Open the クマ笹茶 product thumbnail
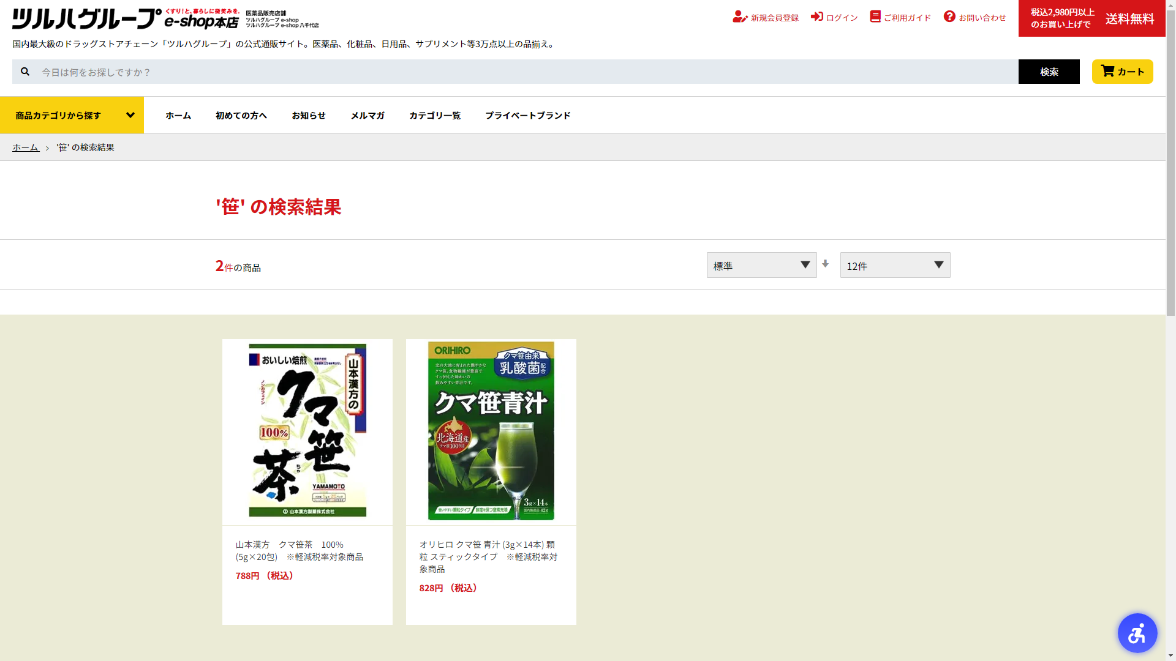Screen dimensions: 1176x661 (x=307, y=430)
